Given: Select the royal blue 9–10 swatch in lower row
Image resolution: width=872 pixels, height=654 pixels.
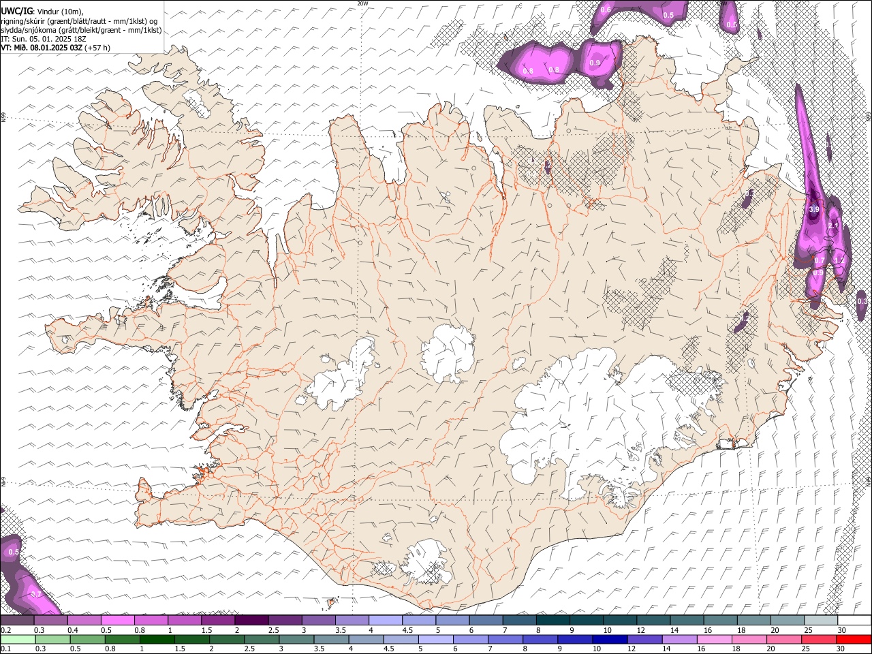Looking at the screenshot, I should click(574, 639).
